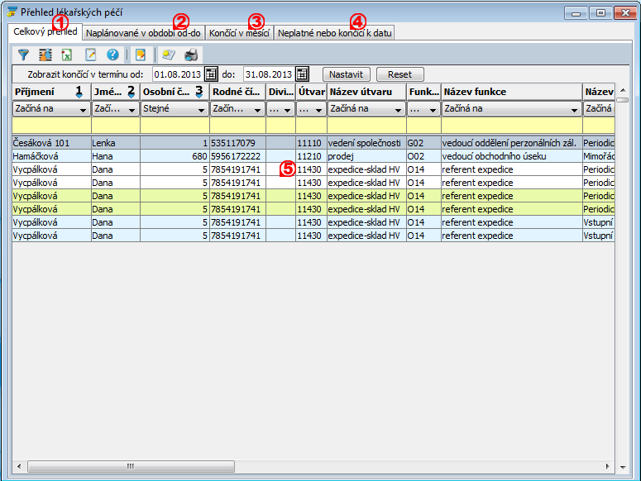Click the printer icon in toolbar
This screenshot has height=481, width=641.
(x=191, y=55)
